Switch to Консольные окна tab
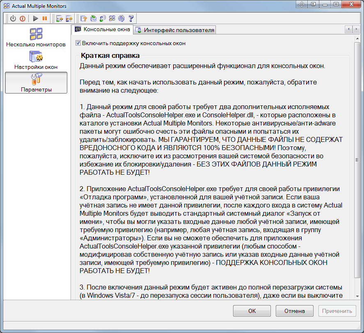This screenshot has height=333, width=364. (102, 30)
